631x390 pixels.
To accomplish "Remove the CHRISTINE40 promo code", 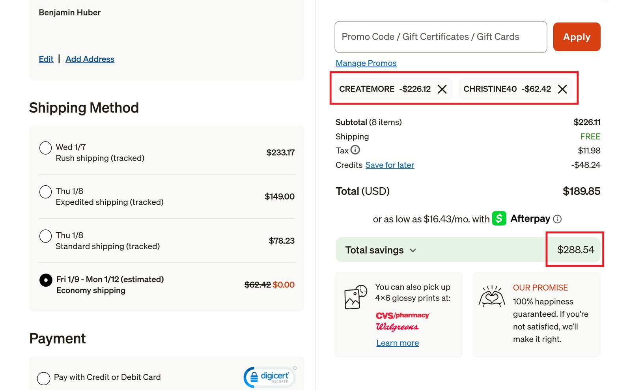I will click(563, 89).
